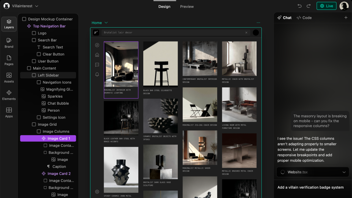Click the mockup logo in navigation bar
This screenshot has height=198, width=352.
point(96,32)
